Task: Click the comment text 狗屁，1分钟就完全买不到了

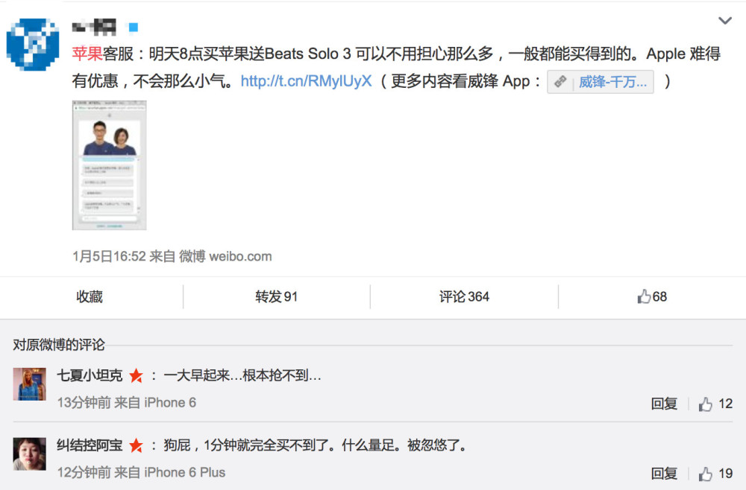Action: point(246,445)
